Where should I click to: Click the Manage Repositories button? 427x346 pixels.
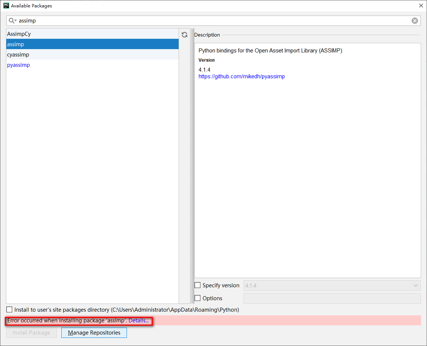pyautogui.click(x=94, y=332)
